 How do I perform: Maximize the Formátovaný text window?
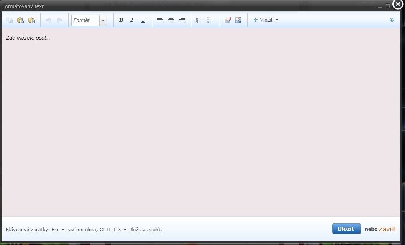(x=387, y=6)
